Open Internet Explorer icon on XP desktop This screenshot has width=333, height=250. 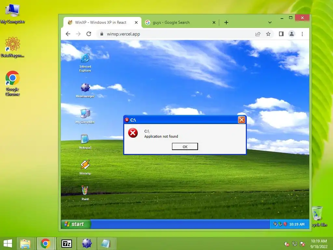(85, 63)
